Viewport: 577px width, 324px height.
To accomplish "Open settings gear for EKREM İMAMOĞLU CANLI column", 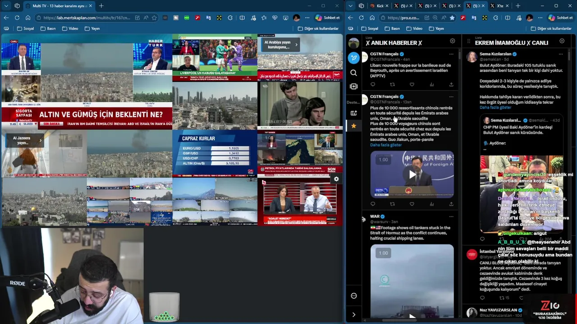I will pos(562,41).
